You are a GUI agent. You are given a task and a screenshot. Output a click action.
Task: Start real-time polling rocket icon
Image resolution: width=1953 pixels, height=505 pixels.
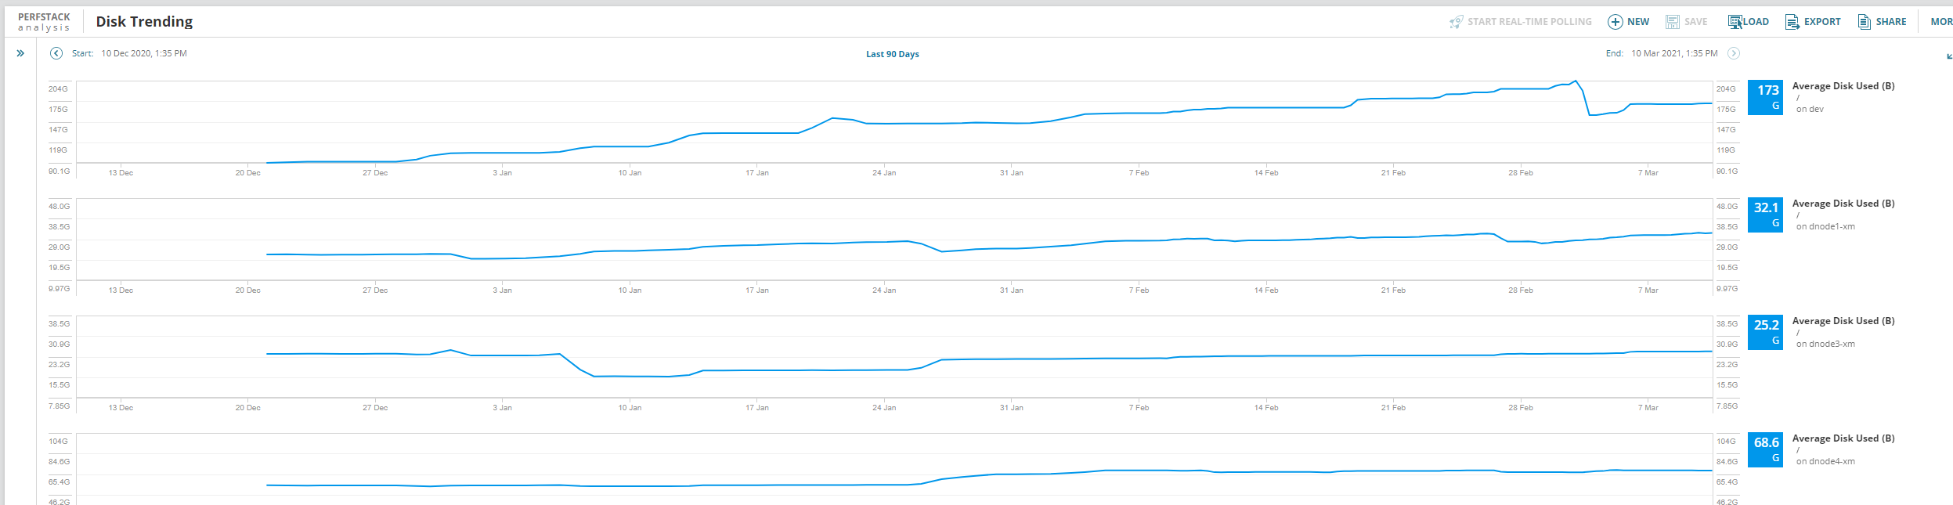[x=1456, y=22]
